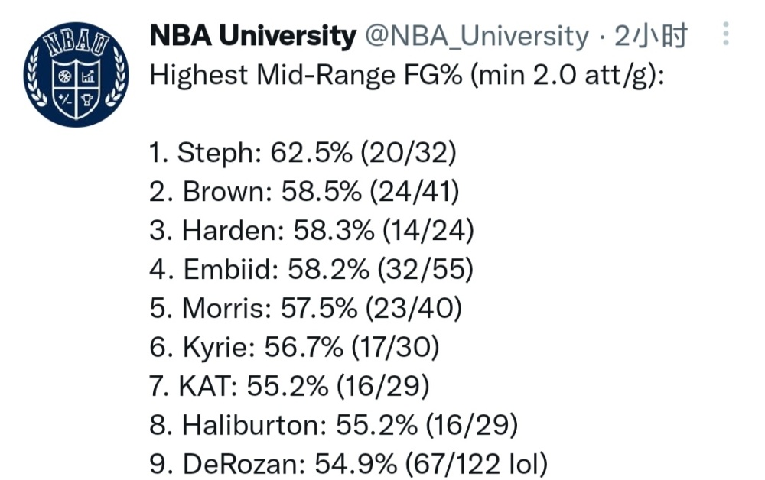Click the @NBA_University handle
Image resolution: width=765 pixels, height=480 pixels.
tap(477, 37)
